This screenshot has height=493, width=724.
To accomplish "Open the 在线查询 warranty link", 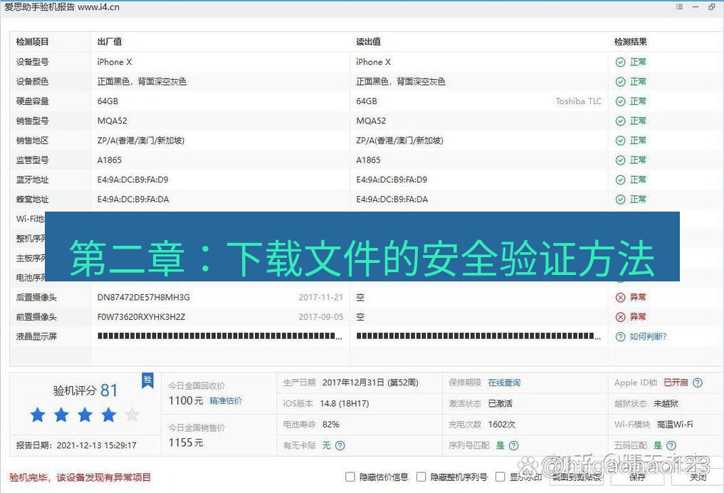I will tap(504, 382).
